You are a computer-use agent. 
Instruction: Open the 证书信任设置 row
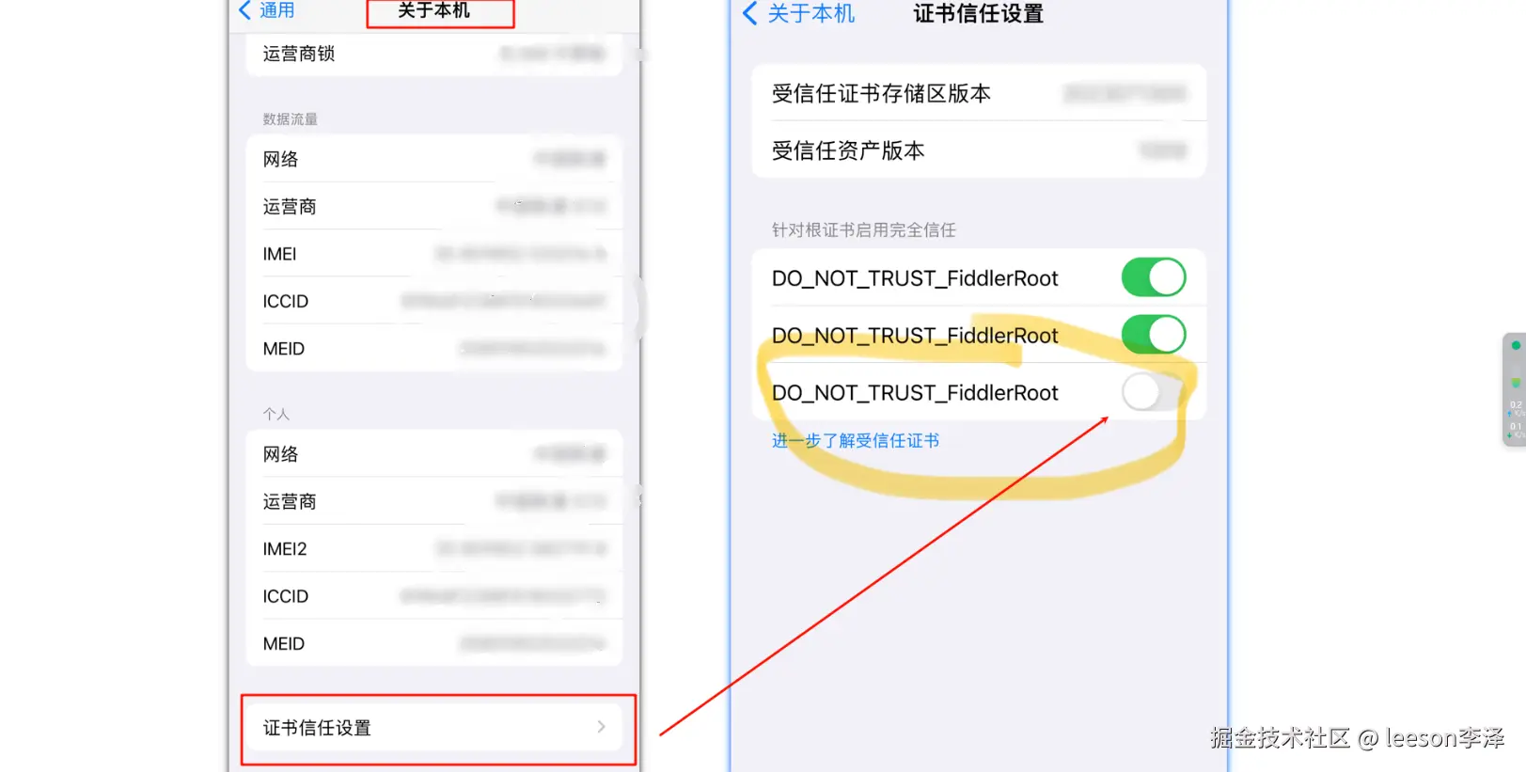coord(434,728)
